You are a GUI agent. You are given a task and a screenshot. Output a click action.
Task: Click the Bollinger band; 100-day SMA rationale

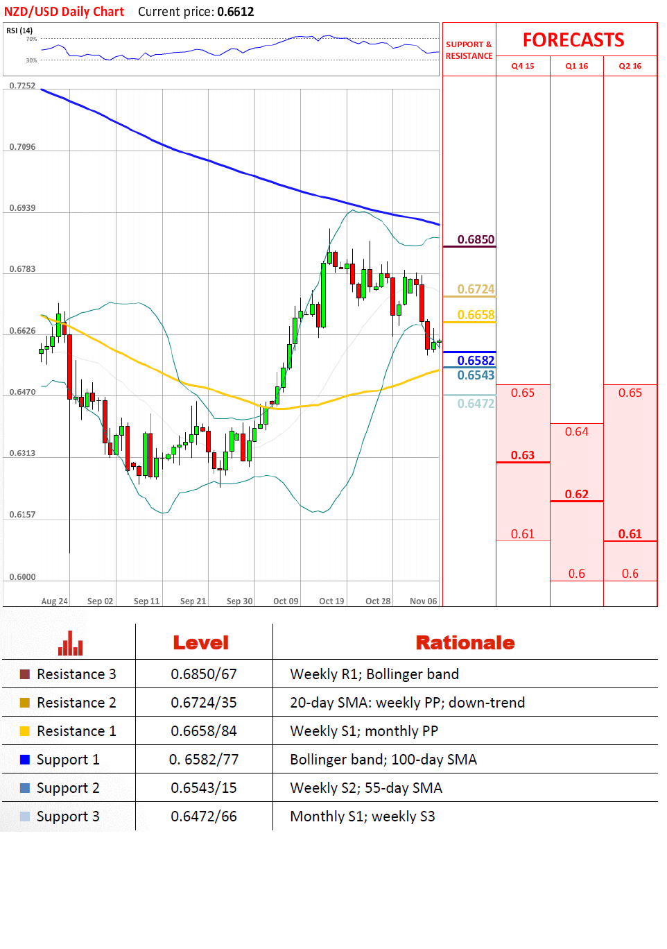pos(383,760)
